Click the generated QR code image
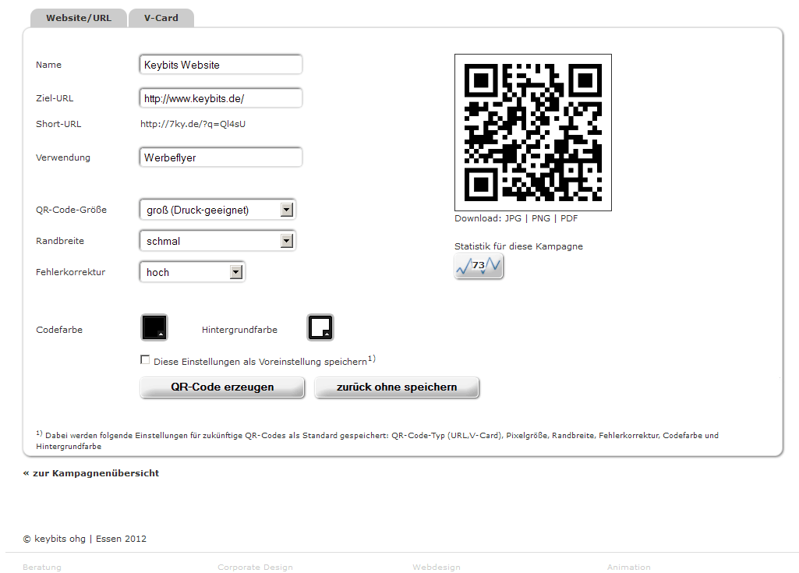Viewport: 799px width, 573px height. (x=533, y=133)
